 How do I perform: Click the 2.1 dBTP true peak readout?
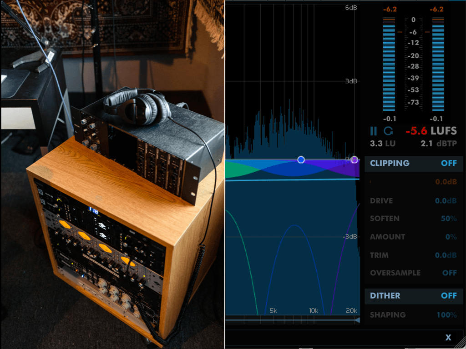(438, 144)
